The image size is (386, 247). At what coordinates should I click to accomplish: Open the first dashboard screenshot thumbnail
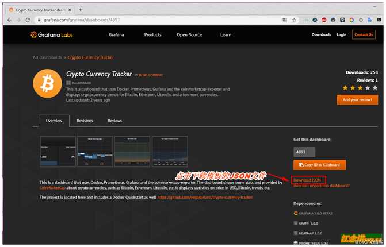pos(58,152)
